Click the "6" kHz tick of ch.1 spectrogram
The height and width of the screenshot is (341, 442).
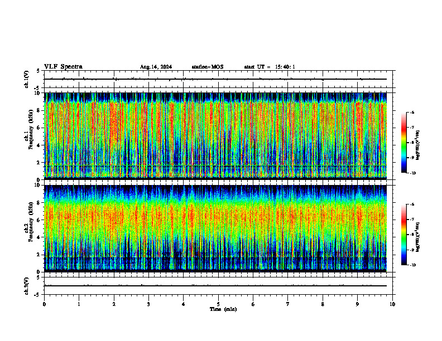pos(39,128)
